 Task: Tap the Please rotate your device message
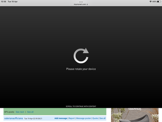pos(81,69)
